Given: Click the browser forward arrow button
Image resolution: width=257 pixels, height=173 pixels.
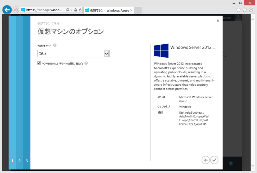Looking at the screenshot, I should coord(16,10).
